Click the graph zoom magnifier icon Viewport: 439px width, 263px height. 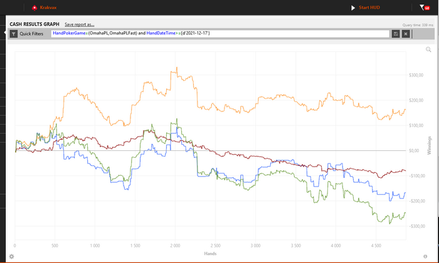click(x=428, y=49)
